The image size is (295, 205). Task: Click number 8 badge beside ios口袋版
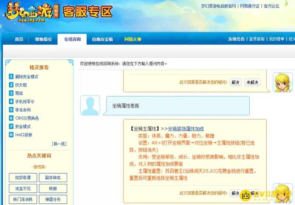11,135
